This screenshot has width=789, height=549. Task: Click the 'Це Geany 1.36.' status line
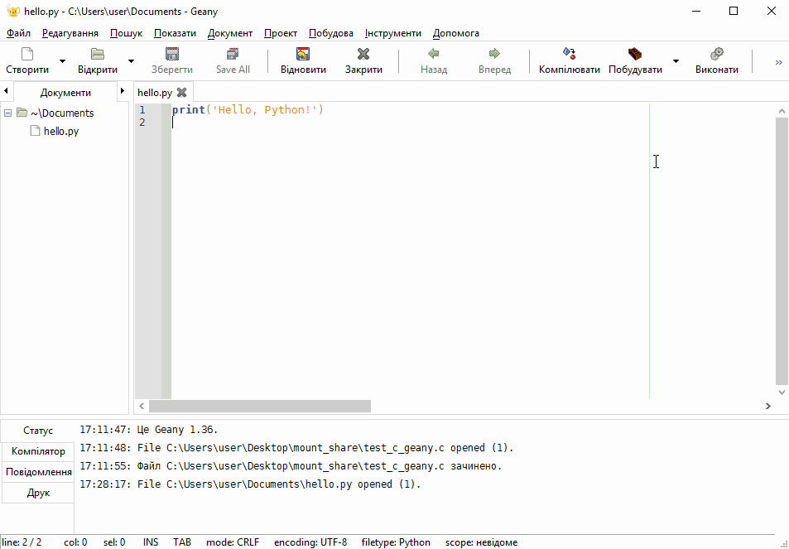149,430
